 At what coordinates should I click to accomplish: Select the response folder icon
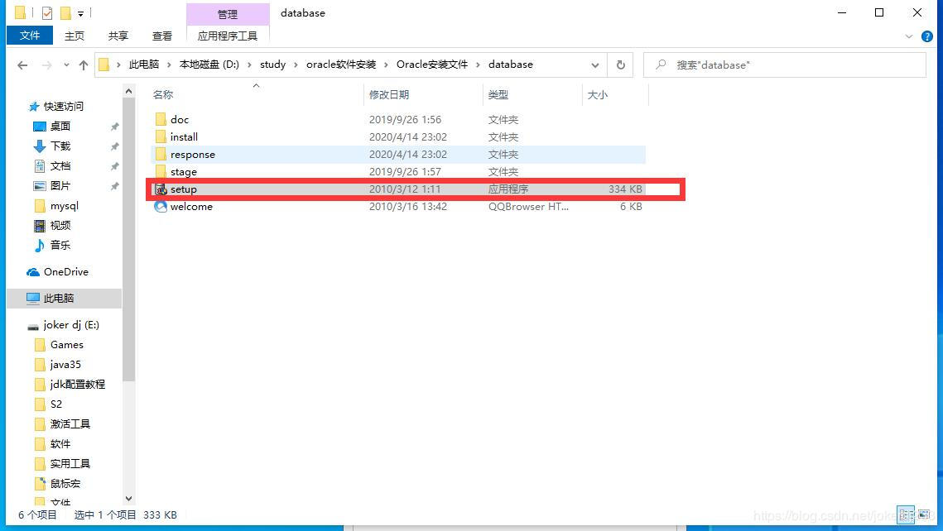pos(161,155)
